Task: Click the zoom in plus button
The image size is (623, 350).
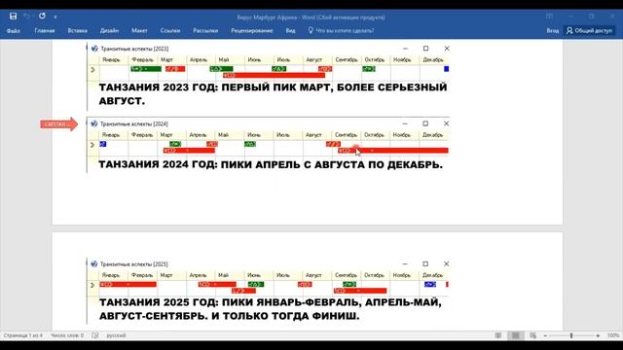Action: tap(598, 335)
